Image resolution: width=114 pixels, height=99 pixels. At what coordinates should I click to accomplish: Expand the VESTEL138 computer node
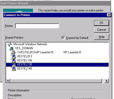click(11, 63)
